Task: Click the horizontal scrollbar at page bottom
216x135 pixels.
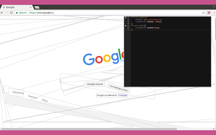Action: [x=89, y=129]
